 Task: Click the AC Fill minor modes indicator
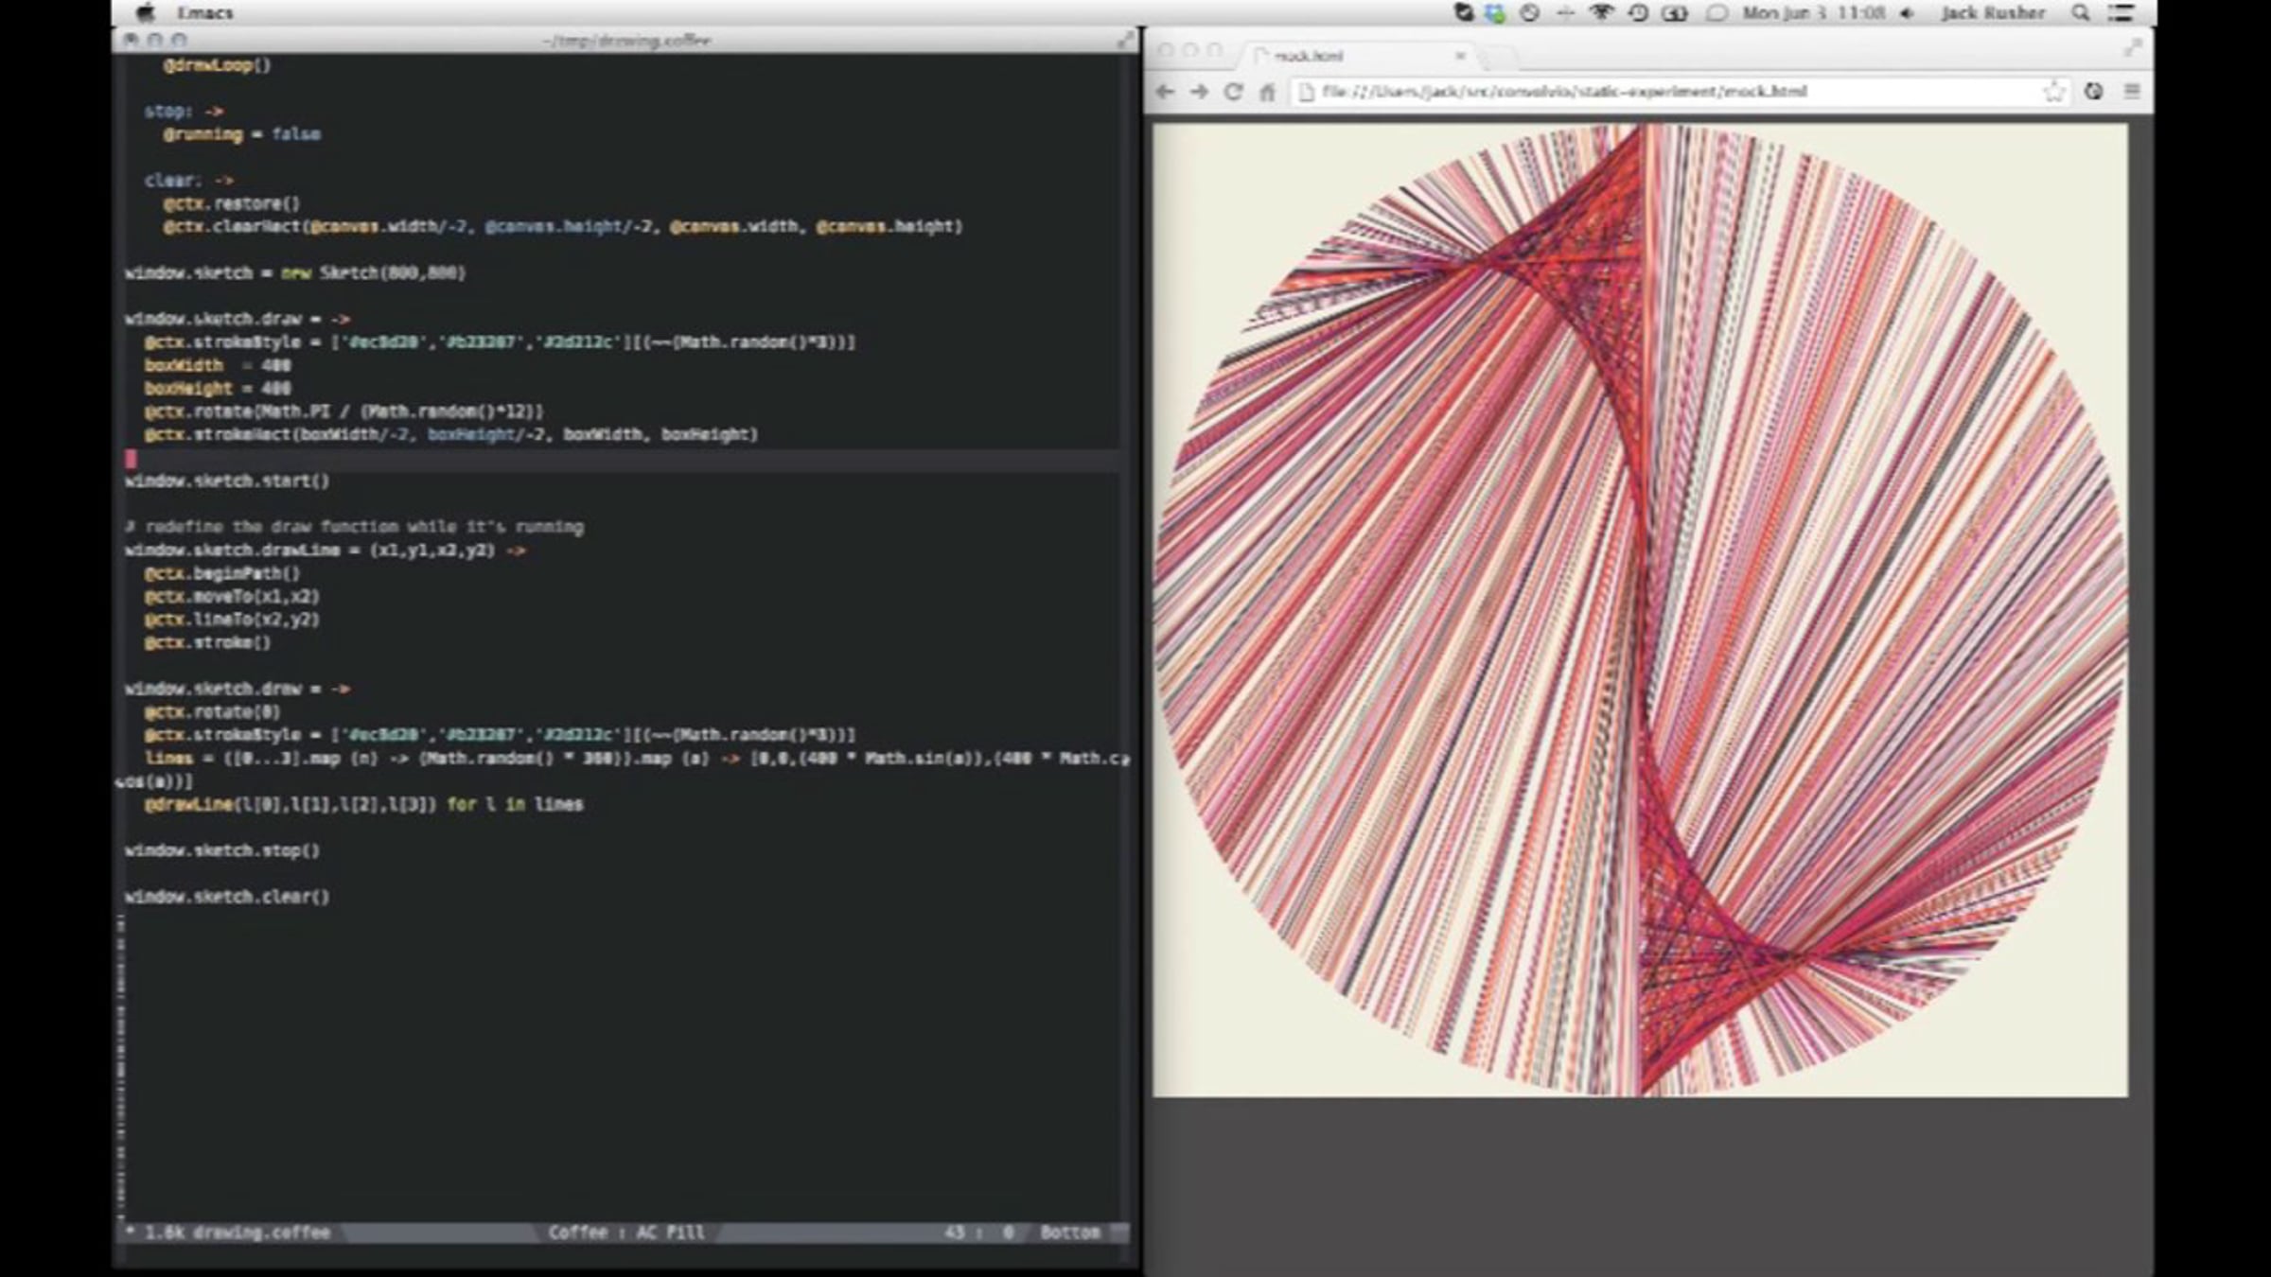click(x=670, y=1233)
